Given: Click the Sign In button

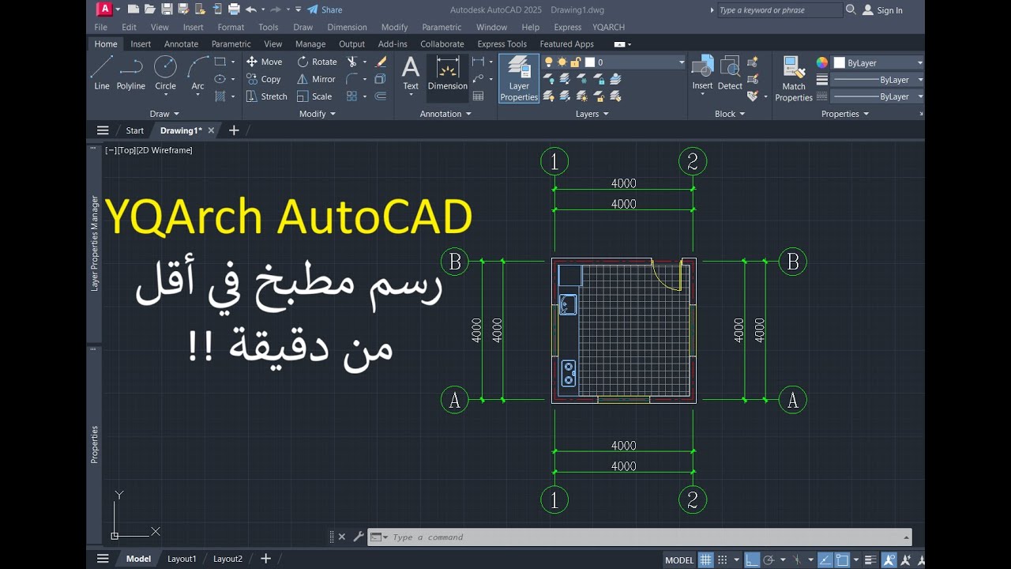Looking at the screenshot, I should pos(883,10).
